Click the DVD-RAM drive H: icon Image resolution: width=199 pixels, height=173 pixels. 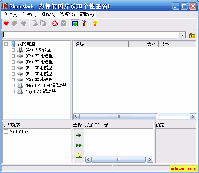[20, 86]
